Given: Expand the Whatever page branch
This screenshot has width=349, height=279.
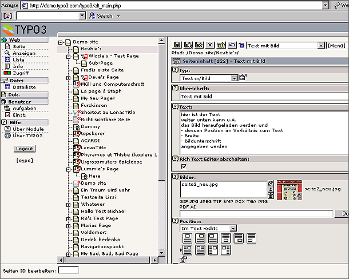Looking at the screenshot, I should pyautogui.click(x=68, y=205).
